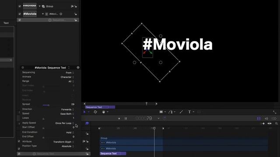Pause playback
This screenshot has height=157, width=280.
[126, 119]
